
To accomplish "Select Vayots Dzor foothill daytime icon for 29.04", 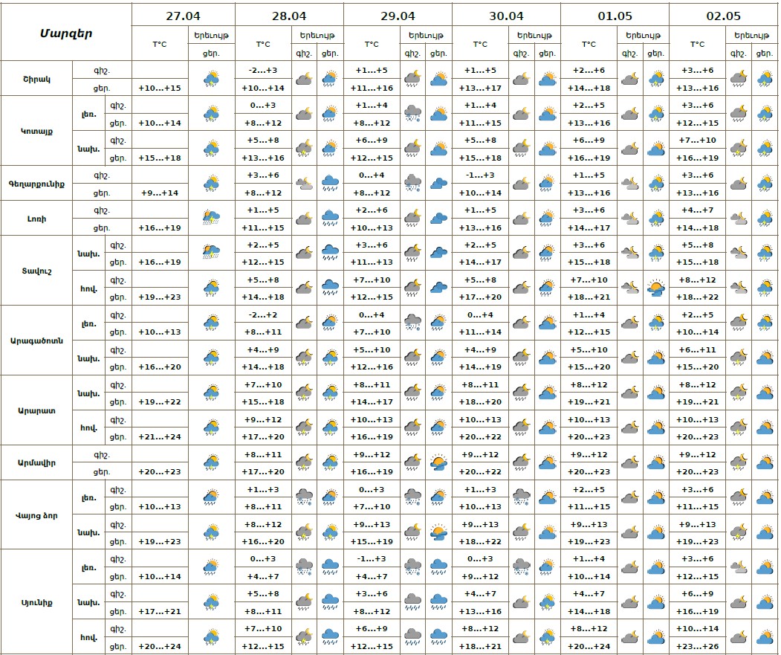I will pos(438,532).
